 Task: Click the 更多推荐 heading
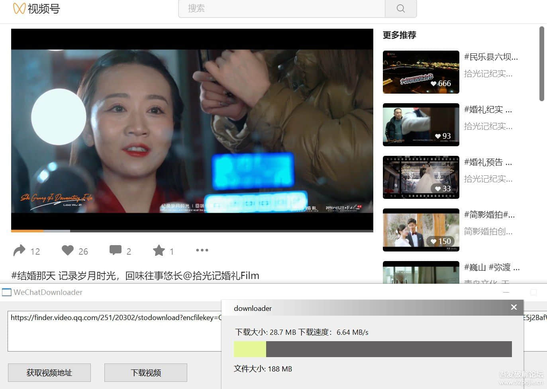click(x=399, y=35)
